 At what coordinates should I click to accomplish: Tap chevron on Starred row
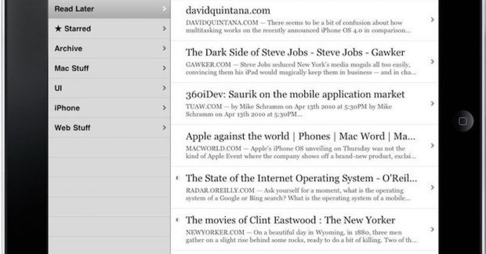pos(164,28)
